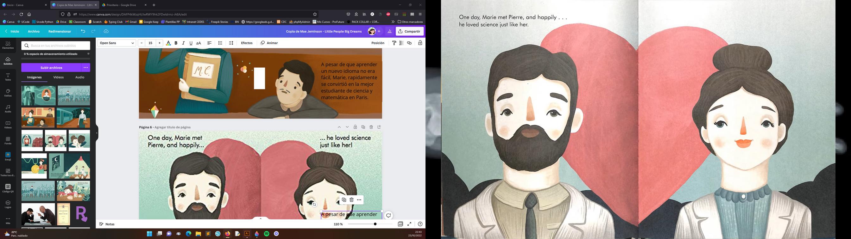Click the text color icon
The image size is (851, 239).
click(x=168, y=43)
